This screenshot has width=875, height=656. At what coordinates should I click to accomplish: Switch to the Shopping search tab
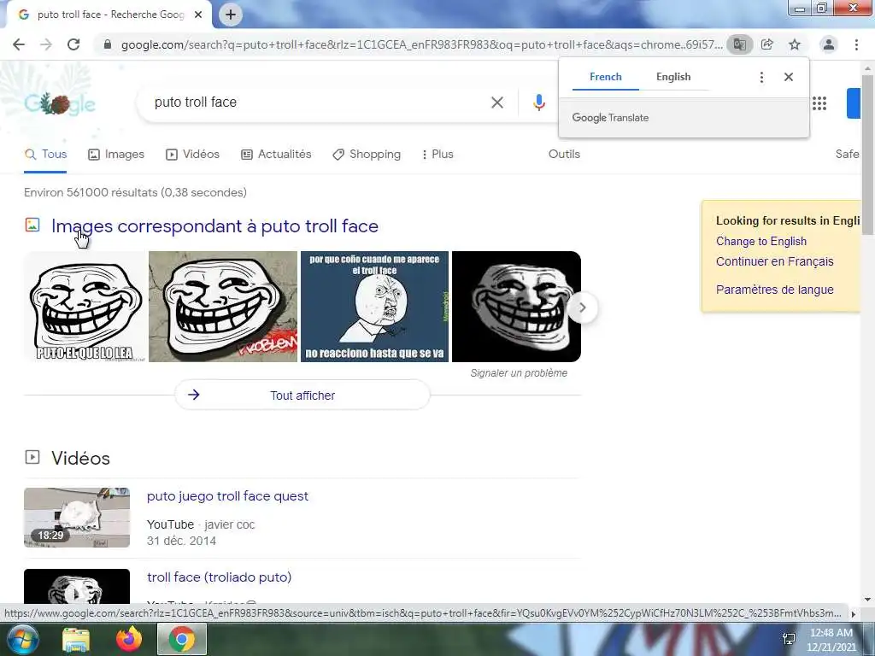pos(366,155)
